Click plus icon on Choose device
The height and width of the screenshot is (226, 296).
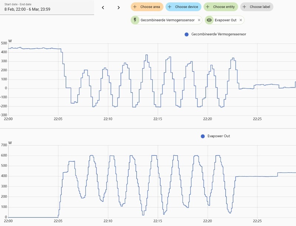170,7
